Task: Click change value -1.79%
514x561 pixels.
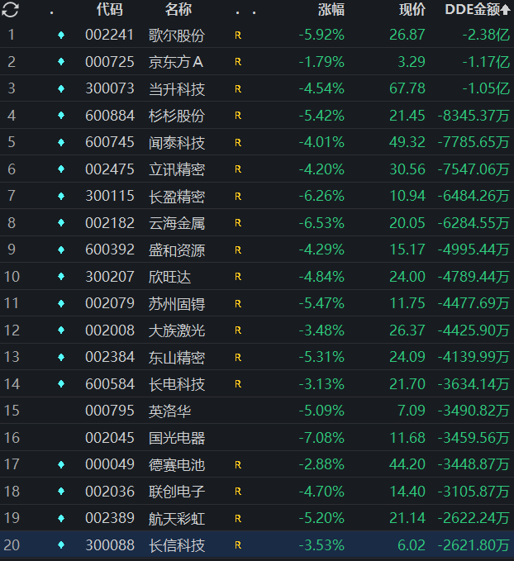Action: 321,62
